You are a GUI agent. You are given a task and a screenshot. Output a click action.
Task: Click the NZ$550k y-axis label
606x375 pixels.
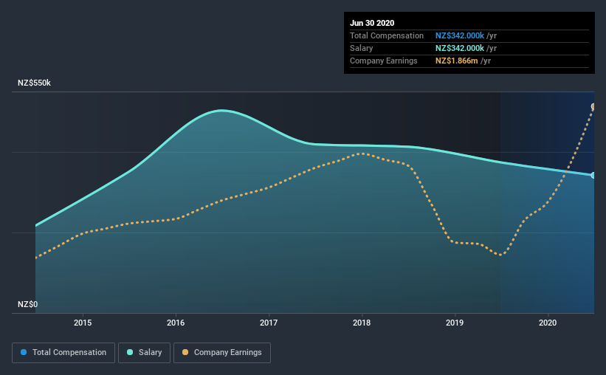point(35,83)
